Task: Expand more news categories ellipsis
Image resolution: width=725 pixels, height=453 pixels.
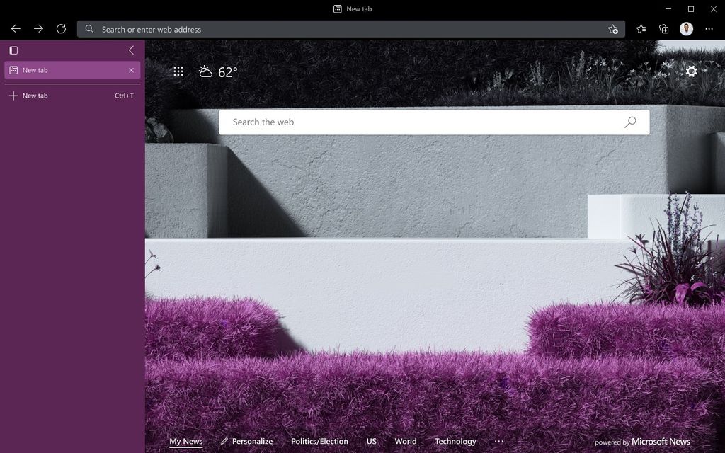Action: click(x=498, y=441)
